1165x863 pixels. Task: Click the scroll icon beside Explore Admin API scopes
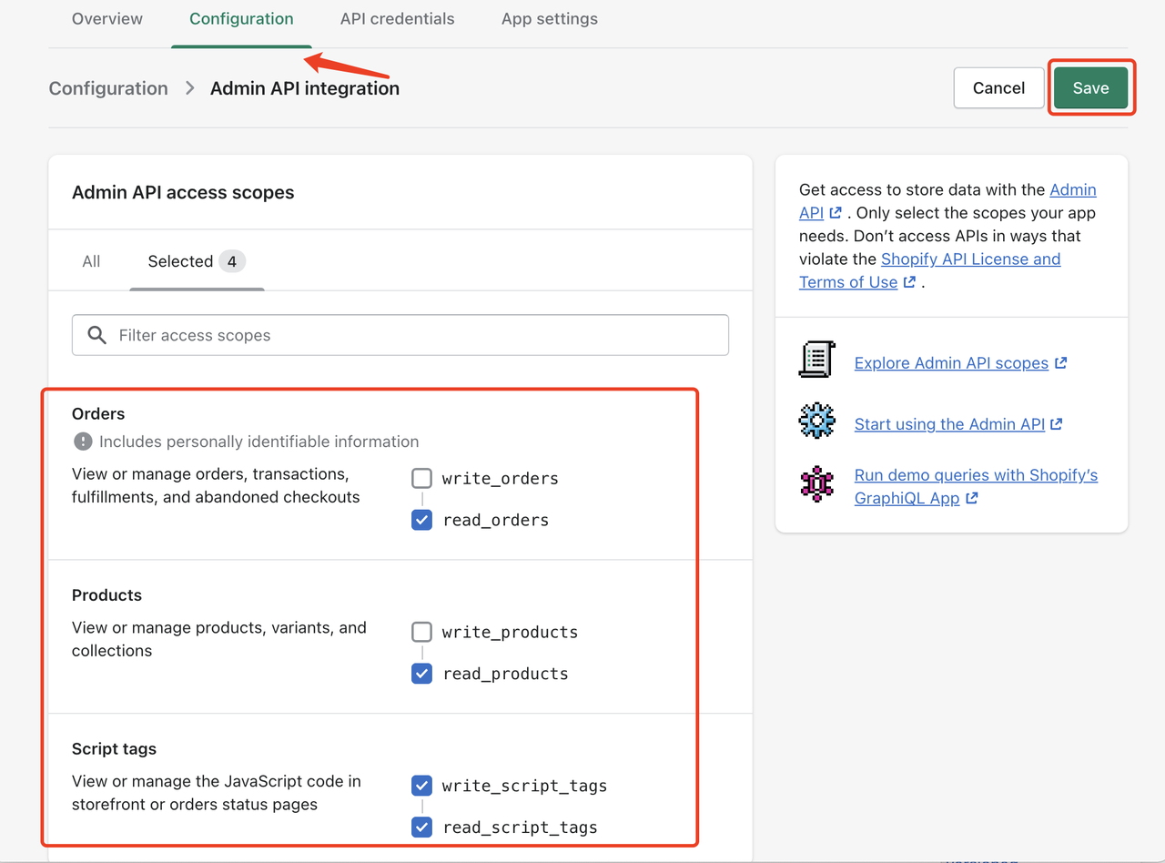pos(816,360)
